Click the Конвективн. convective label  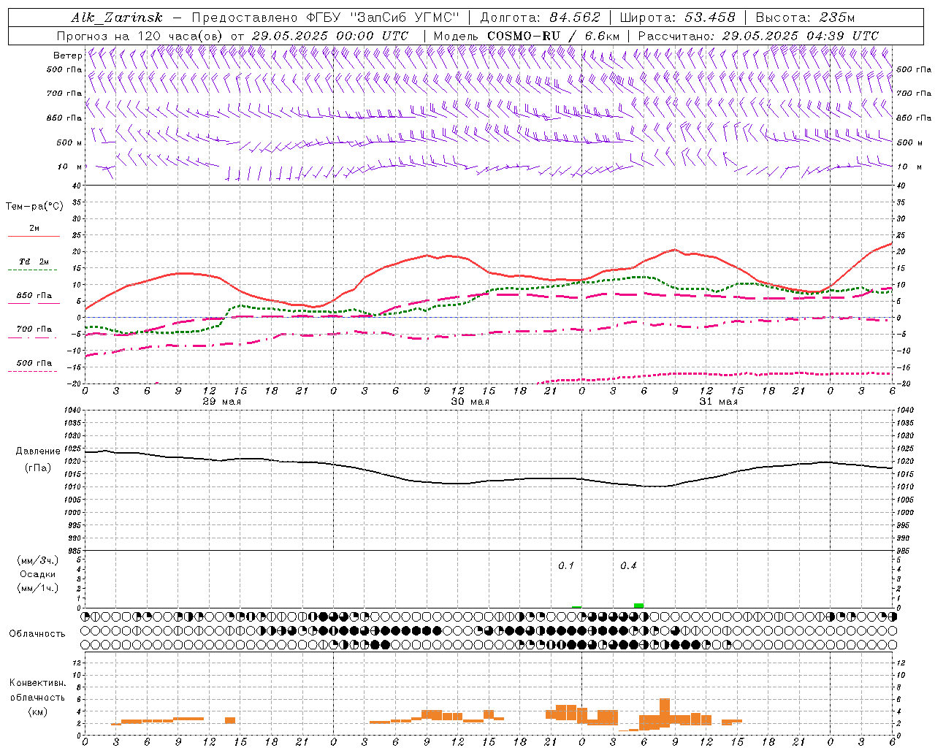[37, 683]
